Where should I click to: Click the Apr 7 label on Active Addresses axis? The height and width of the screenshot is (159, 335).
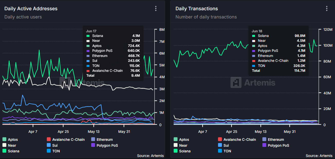(x=33, y=132)
